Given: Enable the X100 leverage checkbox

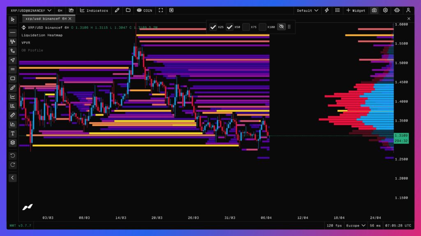Looking at the screenshot, I should (x=263, y=27).
